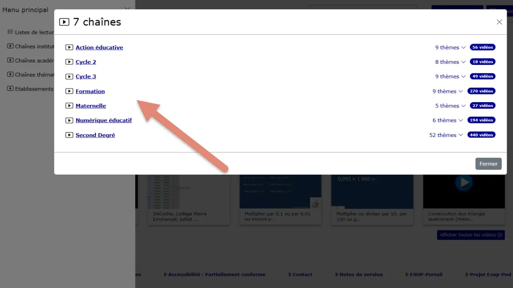Expand 9 thèmes for Formation
The image size is (513, 288).
pos(448,91)
